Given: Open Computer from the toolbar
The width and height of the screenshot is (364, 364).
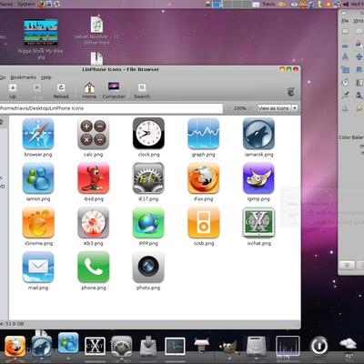Looking at the screenshot, I should pyautogui.click(x=114, y=90).
